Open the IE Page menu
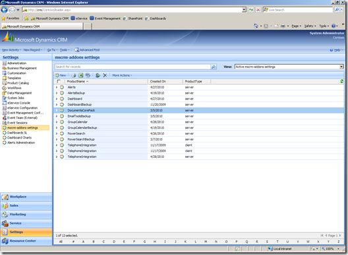Screen dimensions: 348x255 coord(297,26)
